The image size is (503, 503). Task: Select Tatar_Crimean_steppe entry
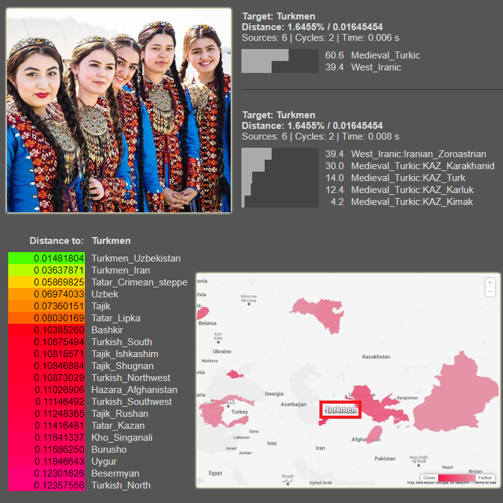(139, 282)
